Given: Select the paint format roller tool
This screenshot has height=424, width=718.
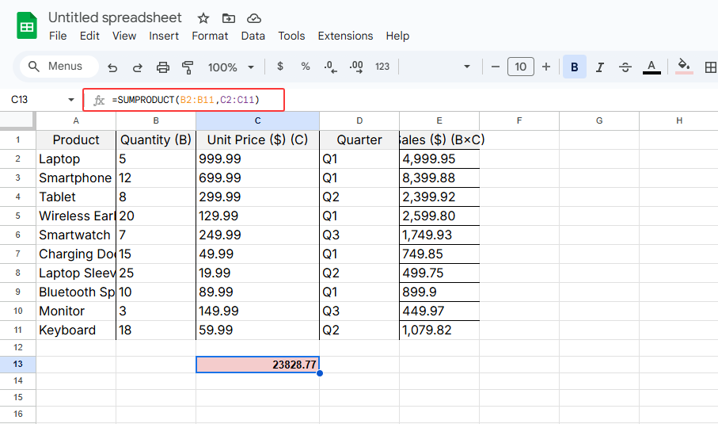Looking at the screenshot, I should (x=188, y=67).
